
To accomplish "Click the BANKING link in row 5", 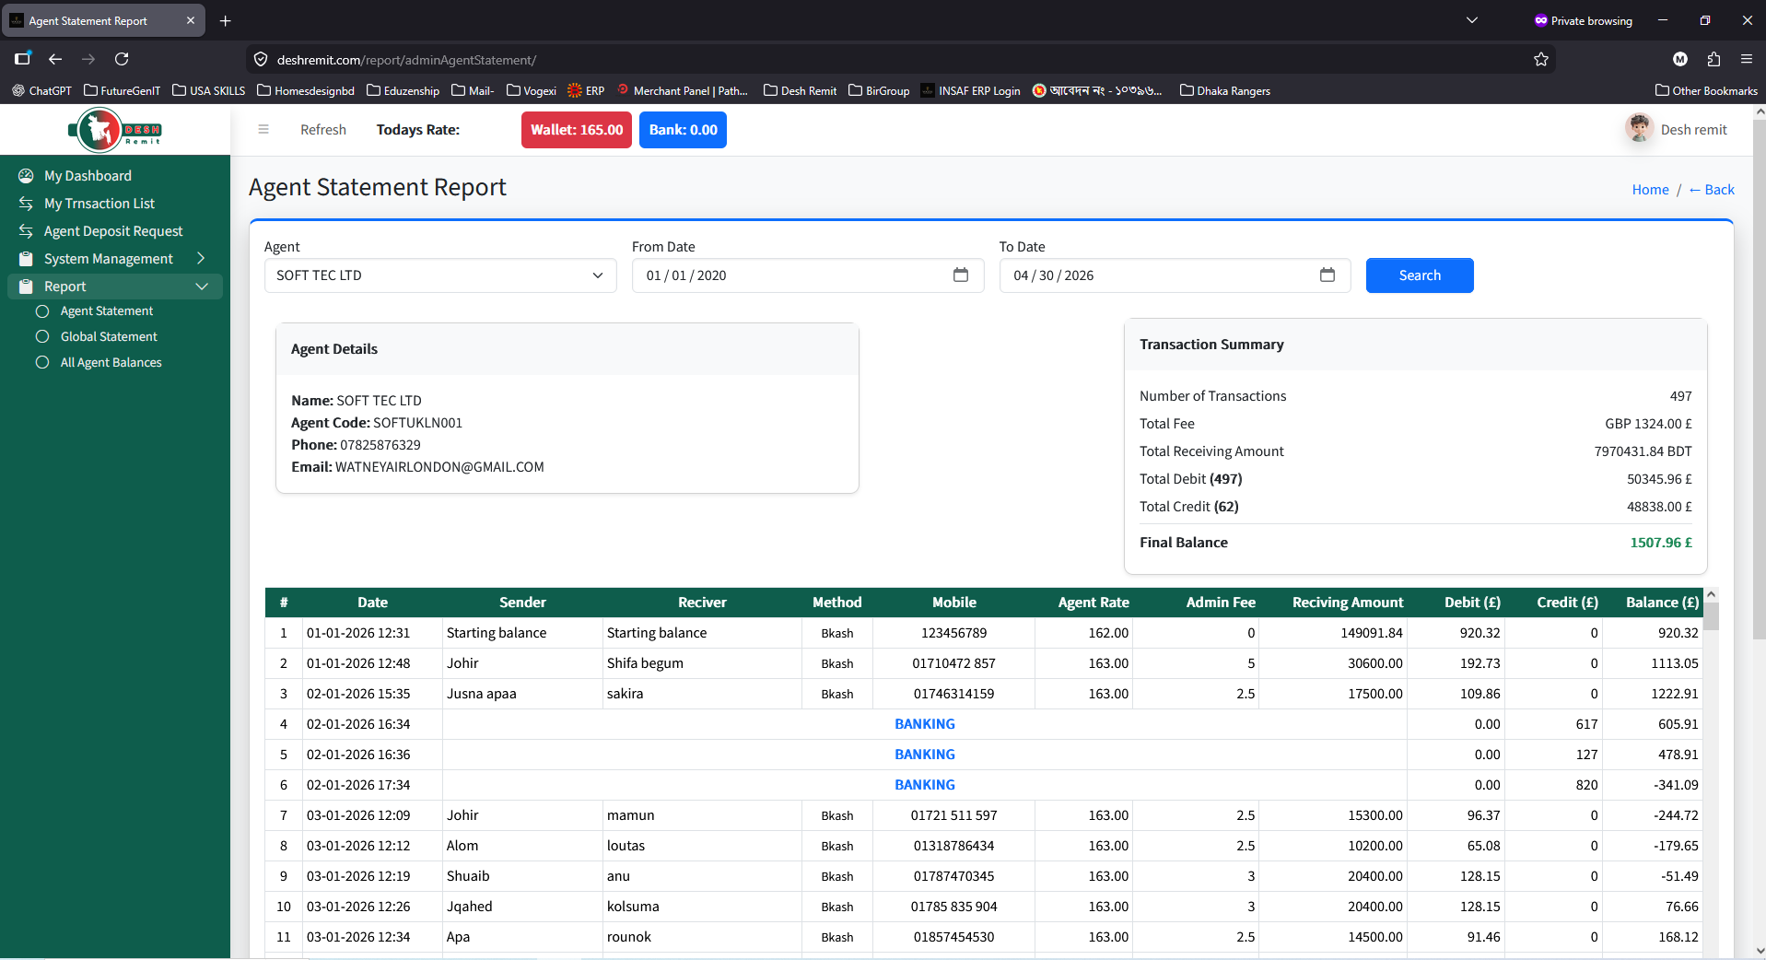I will (925, 755).
